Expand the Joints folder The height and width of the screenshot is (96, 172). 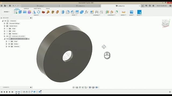pos(5,31)
